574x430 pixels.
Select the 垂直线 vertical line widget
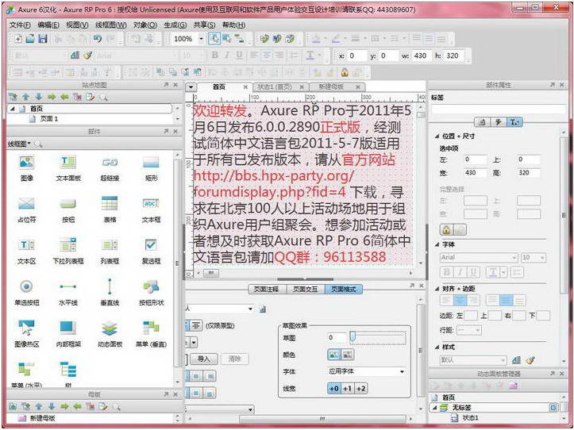[x=110, y=293]
